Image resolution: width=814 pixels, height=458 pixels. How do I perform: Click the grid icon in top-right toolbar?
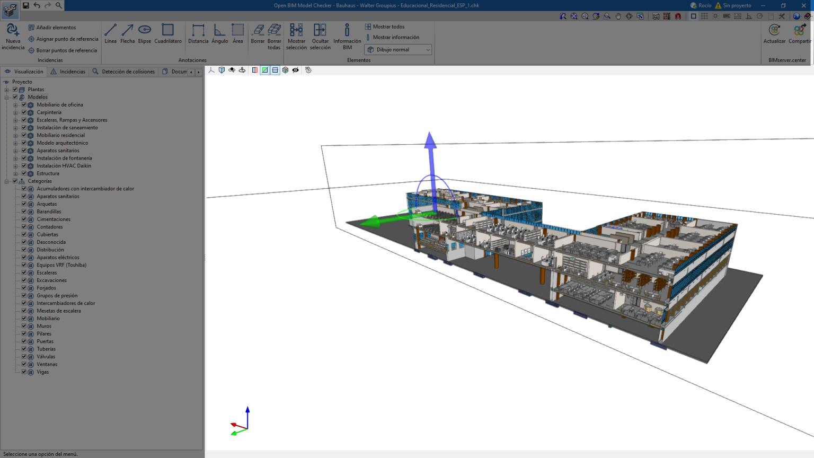(704, 16)
